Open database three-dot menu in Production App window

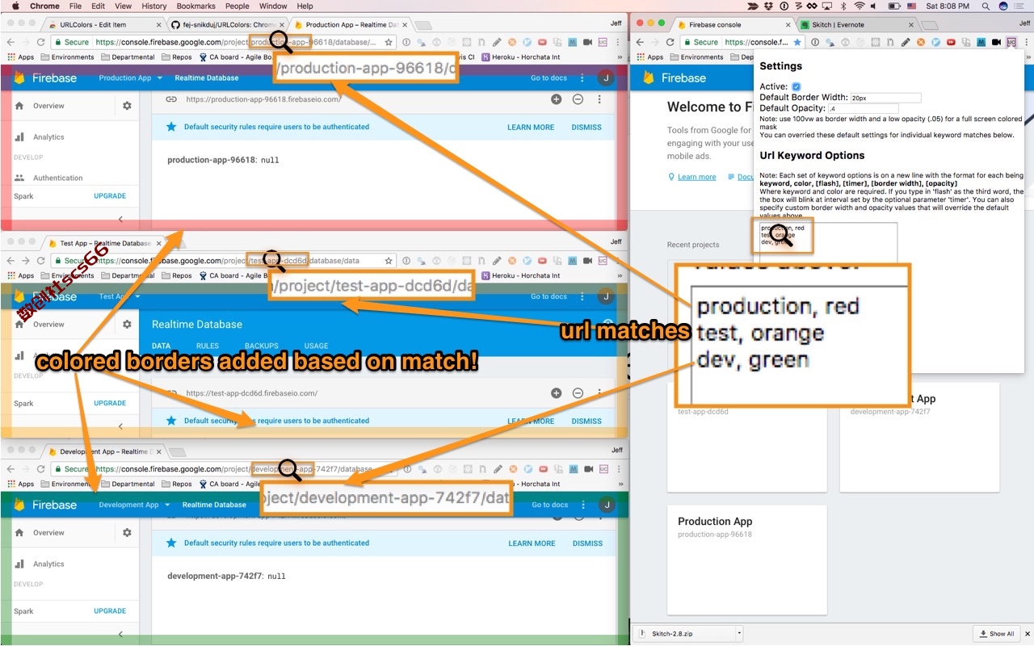(599, 99)
